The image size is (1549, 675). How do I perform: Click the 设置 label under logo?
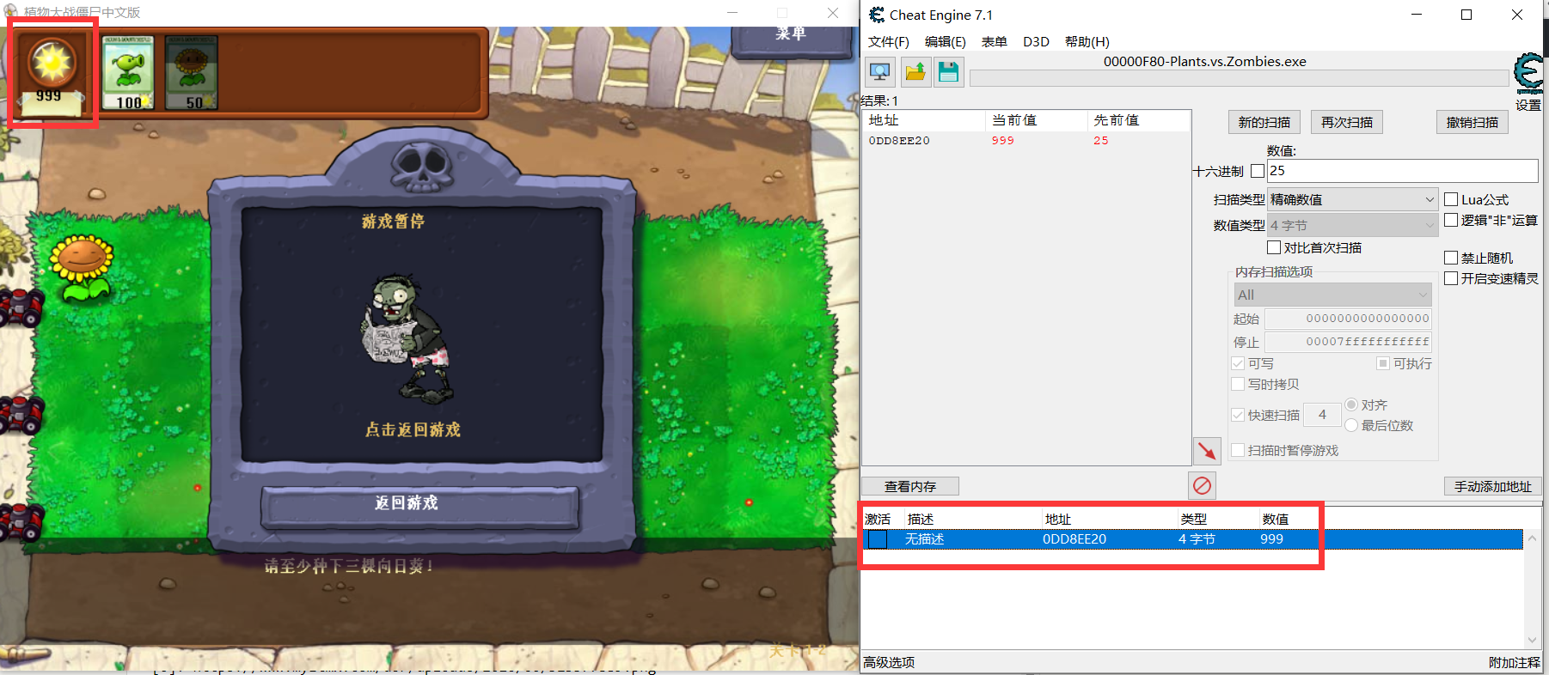[1528, 105]
